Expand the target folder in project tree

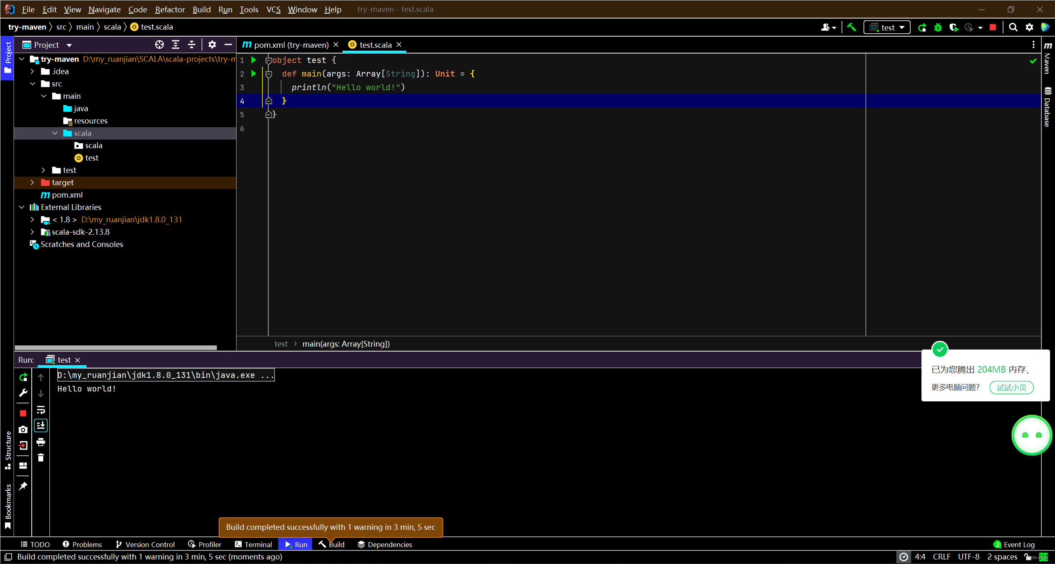(32, 182)
